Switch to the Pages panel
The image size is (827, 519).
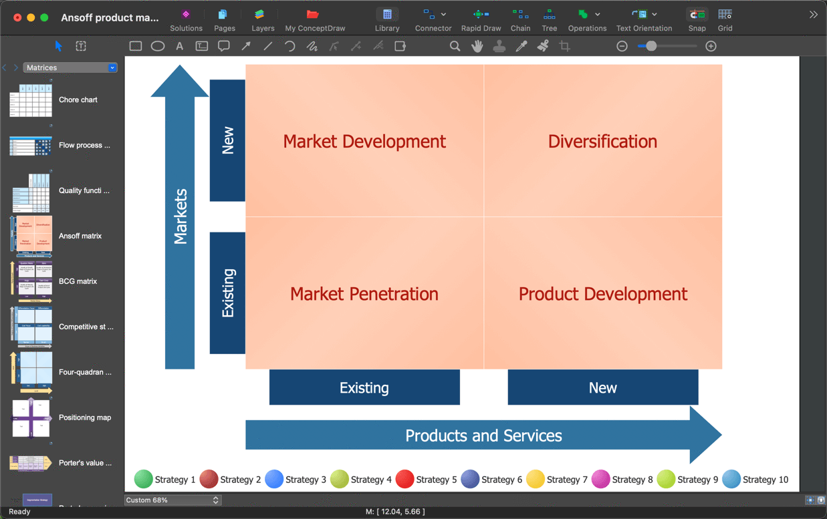point(224,18)
